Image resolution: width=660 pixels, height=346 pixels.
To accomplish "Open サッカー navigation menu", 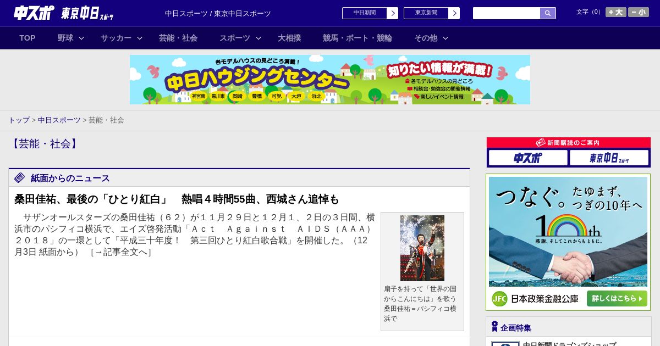I will click(x=116, y=38).
